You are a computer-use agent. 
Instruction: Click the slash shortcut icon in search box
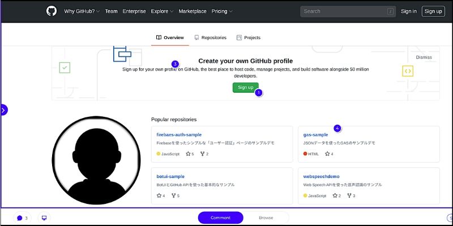[391, 11]
